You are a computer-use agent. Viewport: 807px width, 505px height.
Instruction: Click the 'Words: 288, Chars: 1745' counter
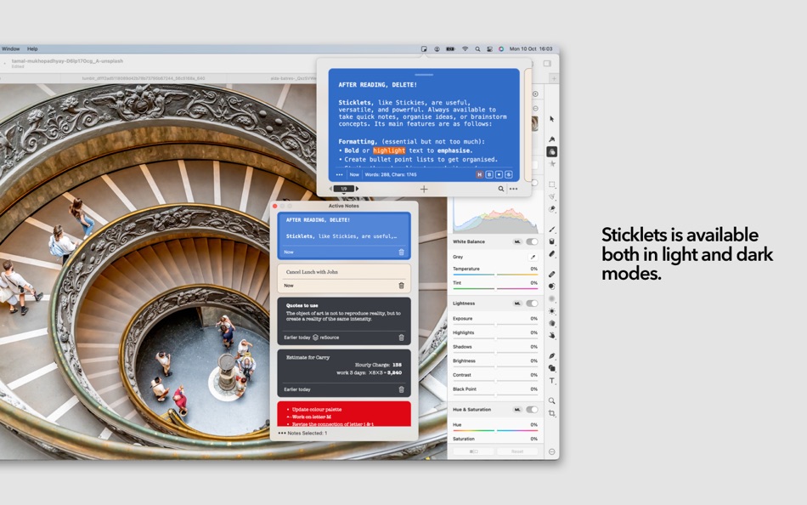pyautogui.click(x=391, y=174)
